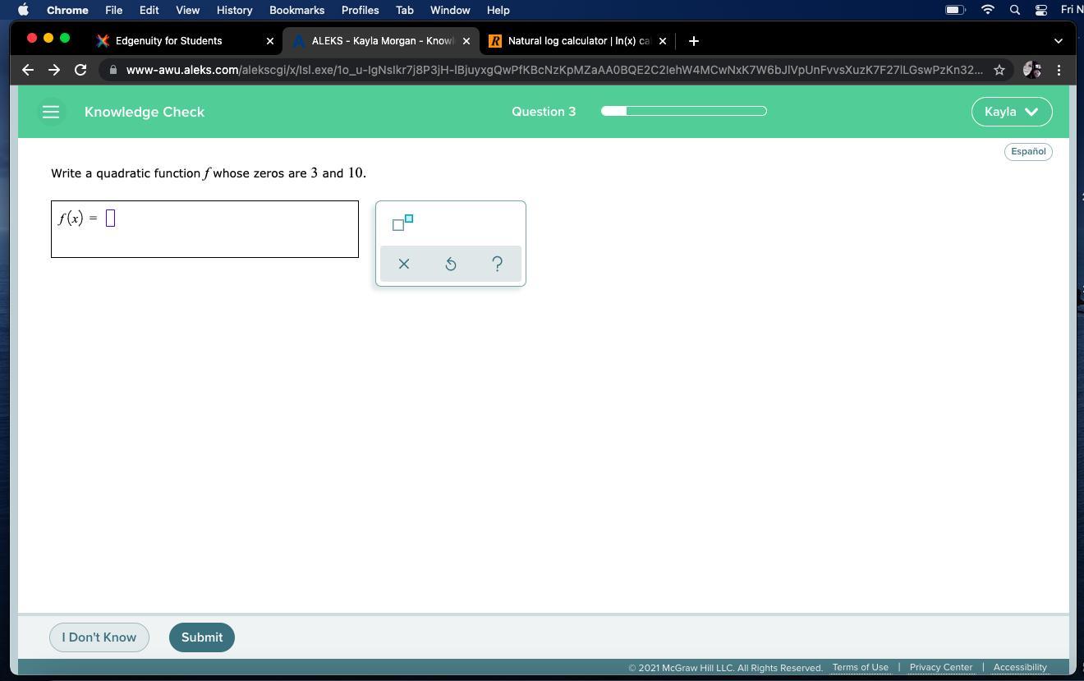
Task: Insert exponent using the superscript tool
Action: [x=402, y=223]
